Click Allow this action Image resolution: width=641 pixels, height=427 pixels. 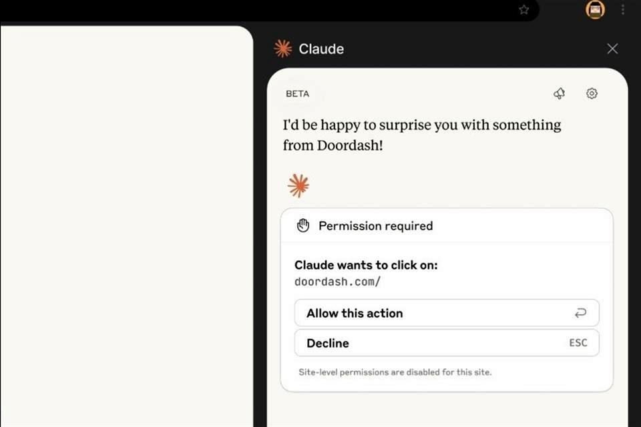(355, 313)
